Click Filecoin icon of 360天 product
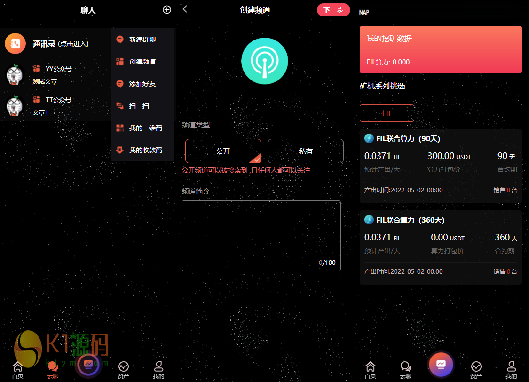529x382 pixels. (369, 220)
